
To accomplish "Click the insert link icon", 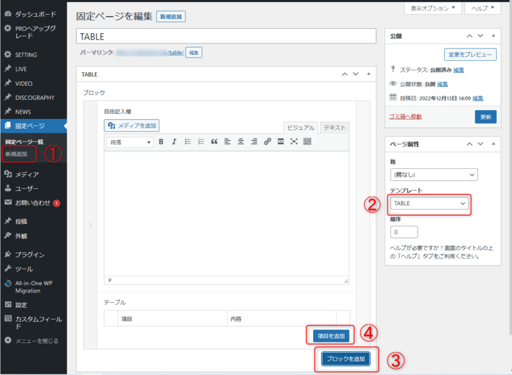I will pyautogui.click(x=268, y=141).
